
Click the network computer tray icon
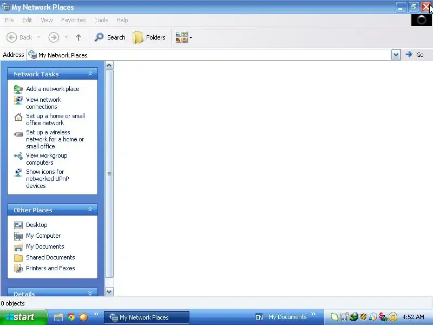pos(344,317)
